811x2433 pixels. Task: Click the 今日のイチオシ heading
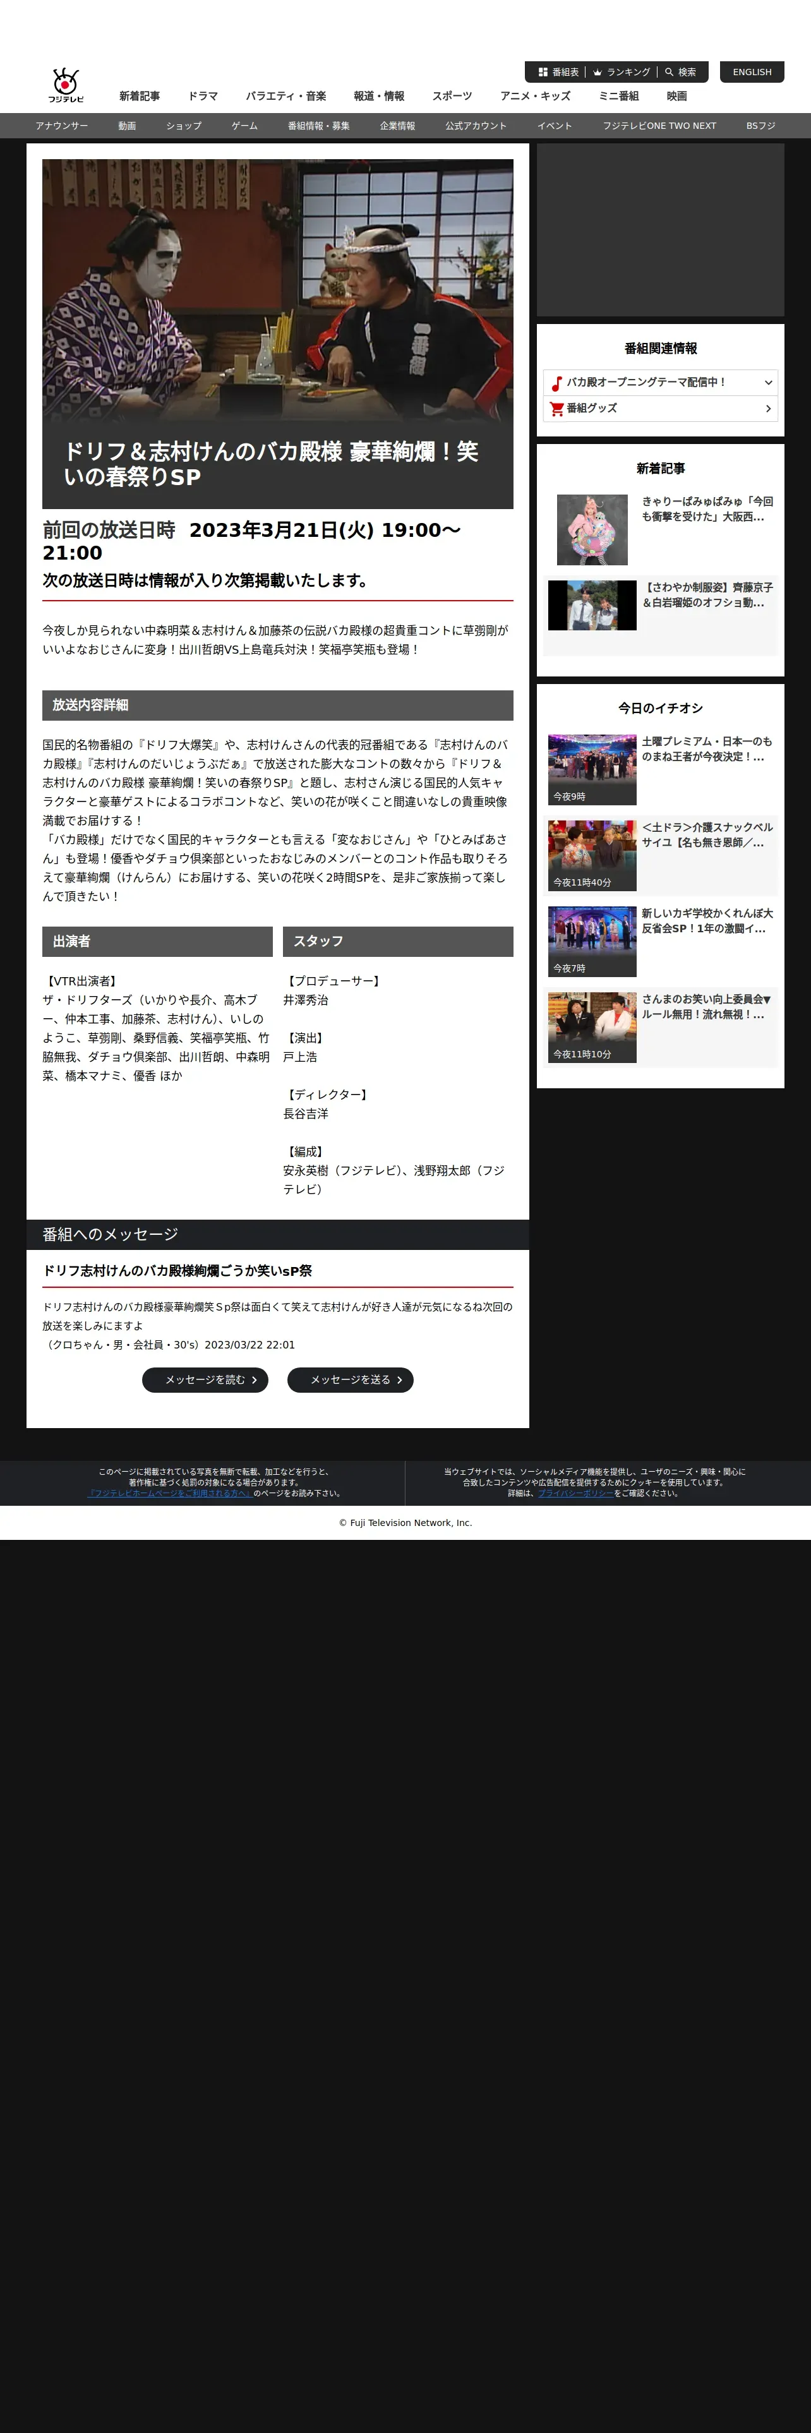click(x=660, y=709)
